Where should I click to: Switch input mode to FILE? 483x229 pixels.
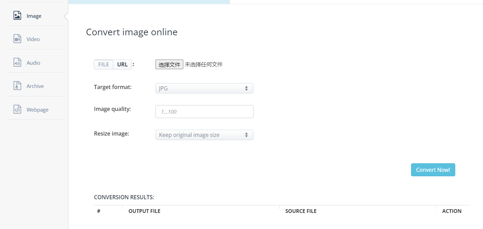103,64
